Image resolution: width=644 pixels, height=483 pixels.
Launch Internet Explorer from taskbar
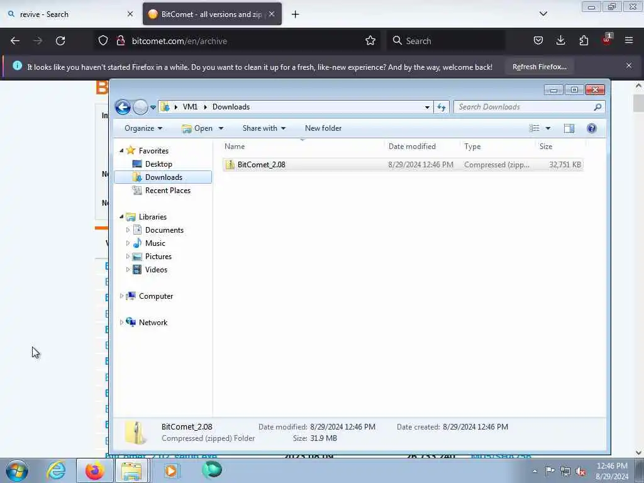click(56, 470)
